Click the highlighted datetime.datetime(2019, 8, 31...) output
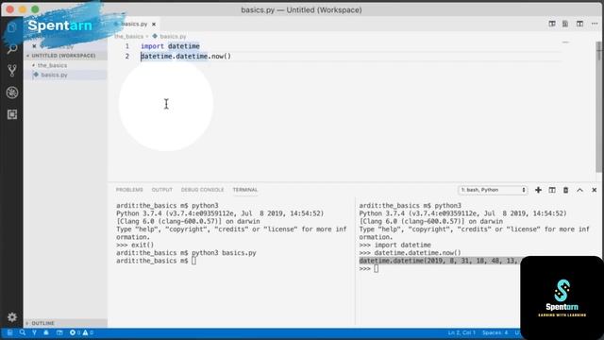 [440, 261]
